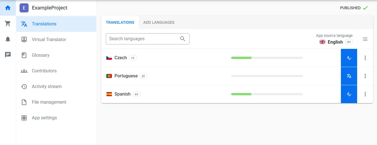377x145 pixels.
Task: Click the Spanish translation progress bar
Action: pyautogui.click(x=267, y=94)
